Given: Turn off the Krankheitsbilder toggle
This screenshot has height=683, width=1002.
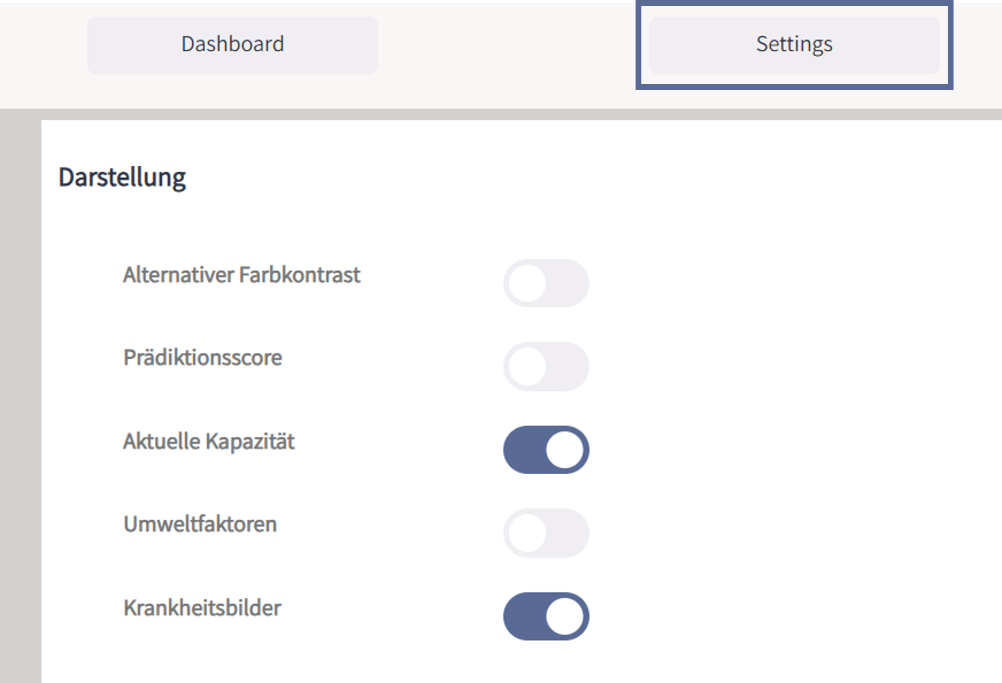Looking at the screenshot, I should (x=547, y=616).
